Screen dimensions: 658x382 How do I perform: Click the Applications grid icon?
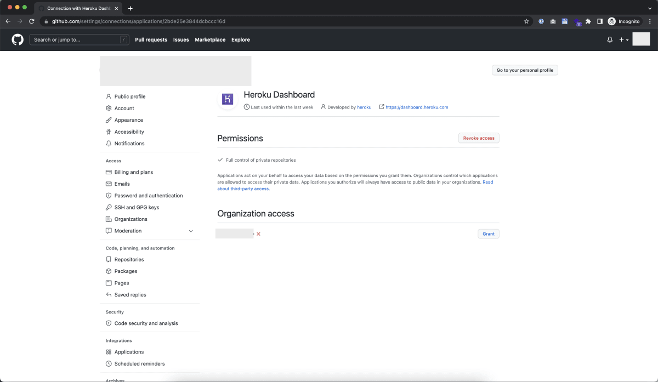pyautogui.click(x=109, y=352)
